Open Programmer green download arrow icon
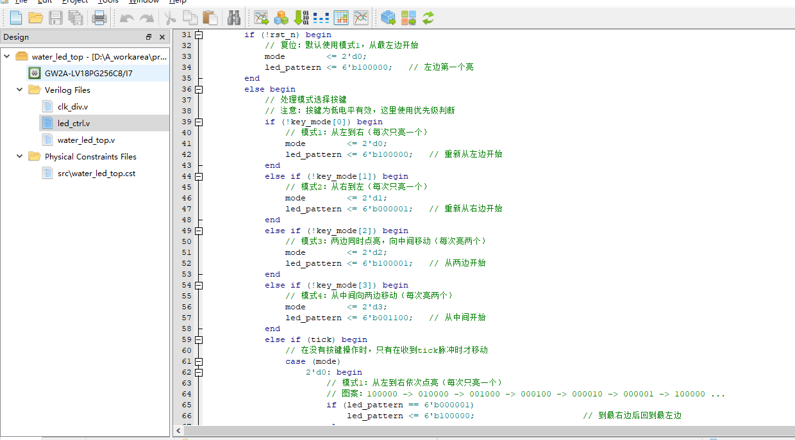795x440 pixels. pyautogui.click(x=301, y=18)
